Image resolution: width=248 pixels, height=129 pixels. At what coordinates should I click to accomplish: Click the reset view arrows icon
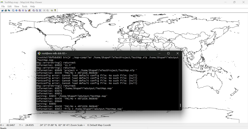point(40,10)
